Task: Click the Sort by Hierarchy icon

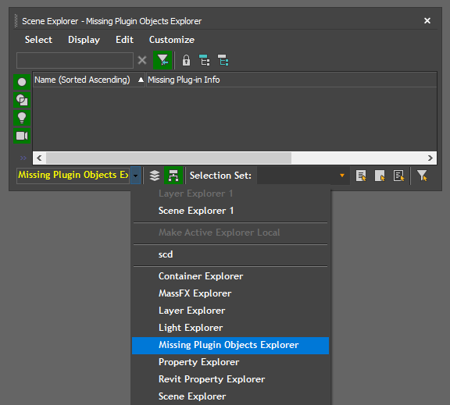Action: (x=173, y=176)
